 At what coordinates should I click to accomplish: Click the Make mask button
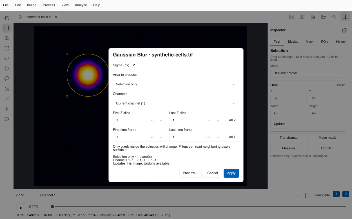327,138
